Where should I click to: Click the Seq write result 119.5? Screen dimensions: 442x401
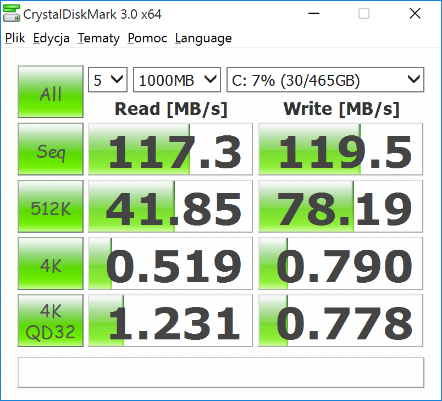click(x=341, y=149)
